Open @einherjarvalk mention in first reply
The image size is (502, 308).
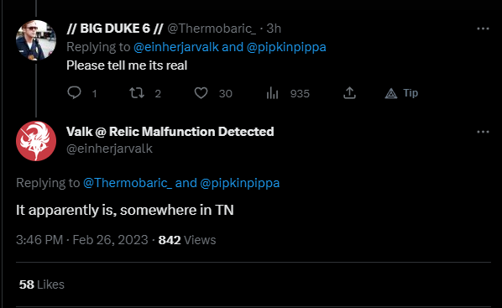point(176,47)
